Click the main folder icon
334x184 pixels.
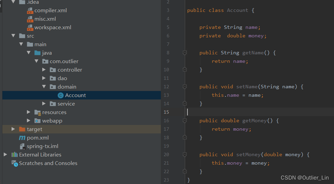[x=30, y=44]
